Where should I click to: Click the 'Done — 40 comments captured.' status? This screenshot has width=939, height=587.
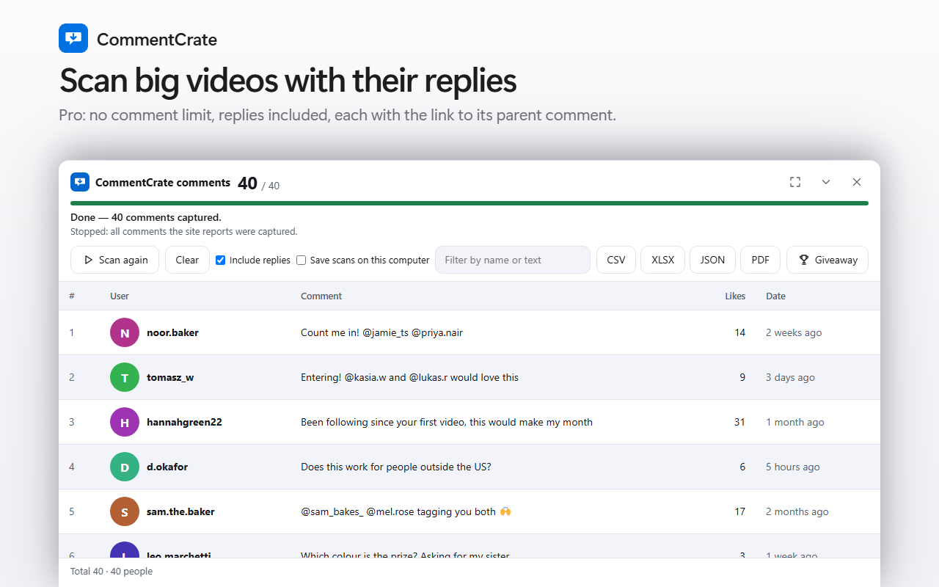point(146,217)
